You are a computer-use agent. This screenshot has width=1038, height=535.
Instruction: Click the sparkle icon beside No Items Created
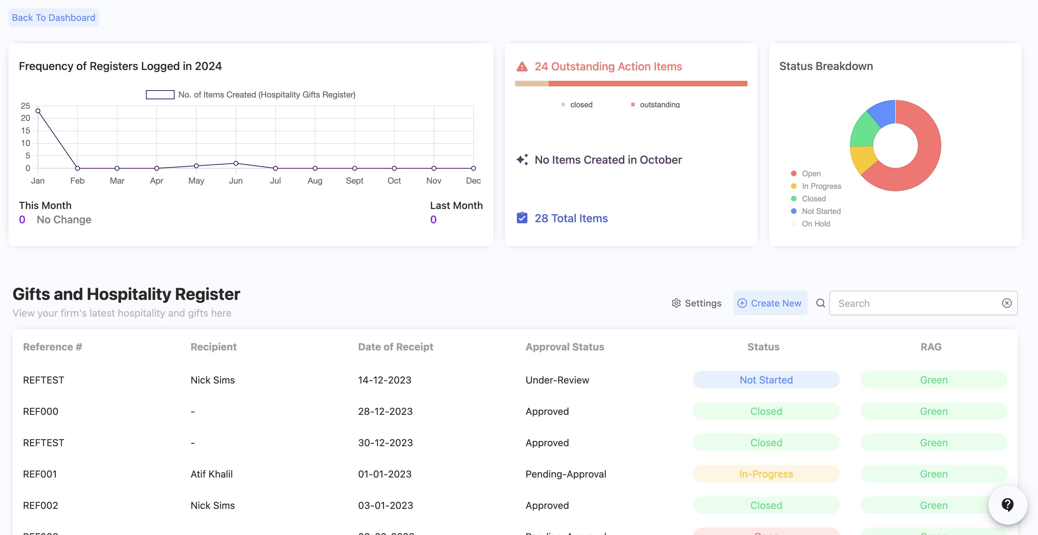(x=522, y=160)
